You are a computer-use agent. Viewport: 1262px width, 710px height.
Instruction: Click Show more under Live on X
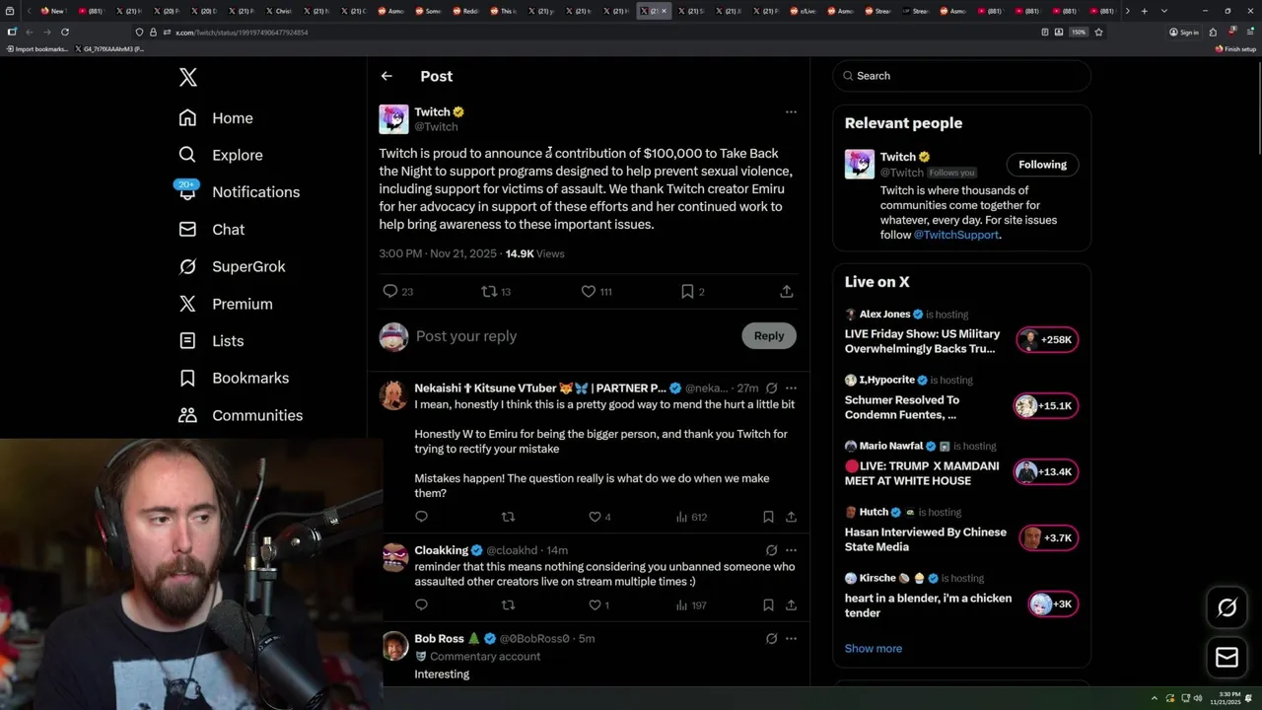point(873,649)
